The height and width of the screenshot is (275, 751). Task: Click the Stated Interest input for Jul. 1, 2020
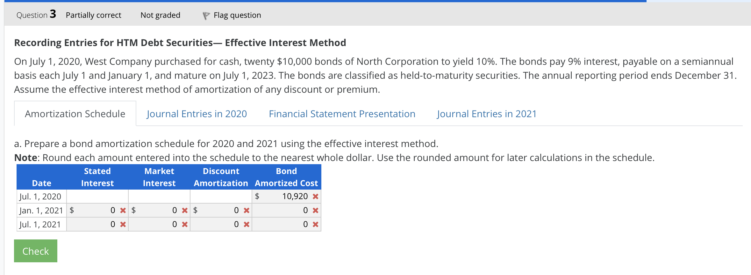[x=97, y=196]
